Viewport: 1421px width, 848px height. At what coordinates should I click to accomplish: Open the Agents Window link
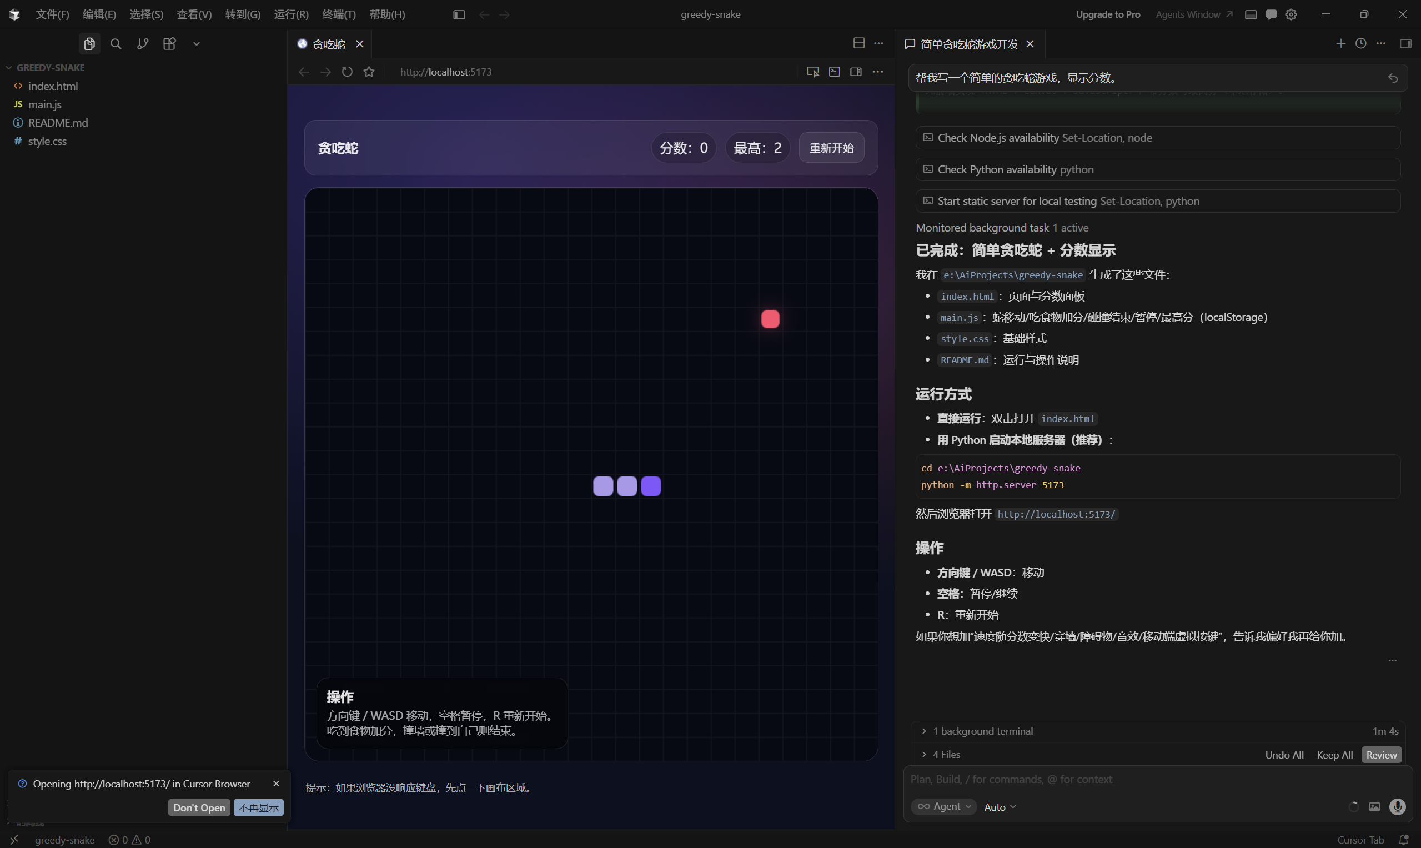point(1193,14)
